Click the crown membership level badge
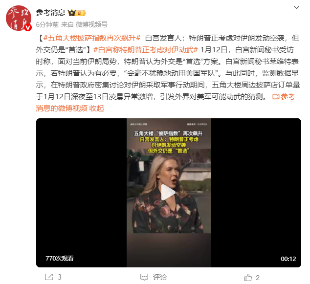 click(77, 13)
